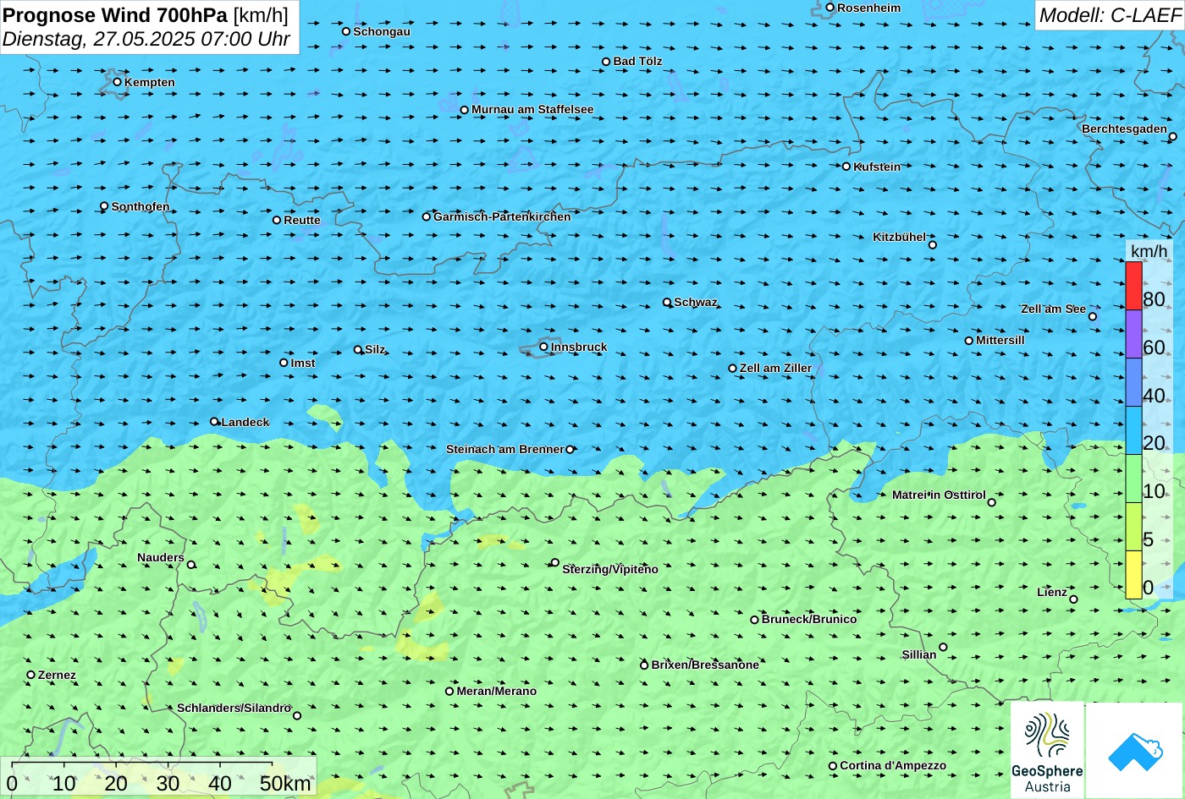Click the Innsbruck city marker
Viewport: 1185px width, 799px height.
[x=543, y=347]
